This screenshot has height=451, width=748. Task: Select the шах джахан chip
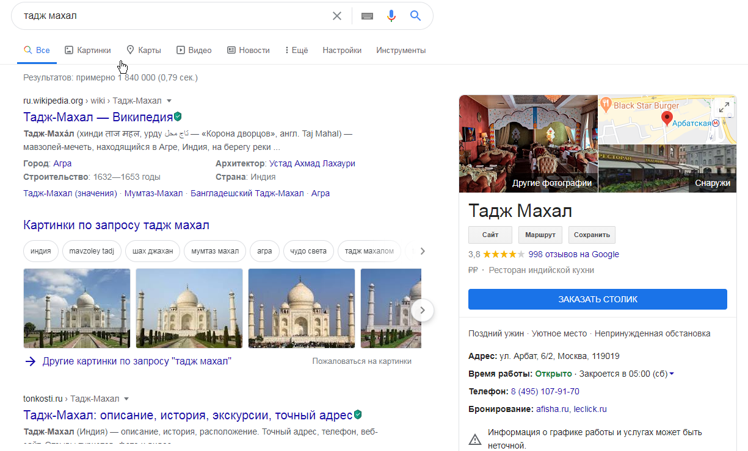pyautogui.click(x=153, y=250)
